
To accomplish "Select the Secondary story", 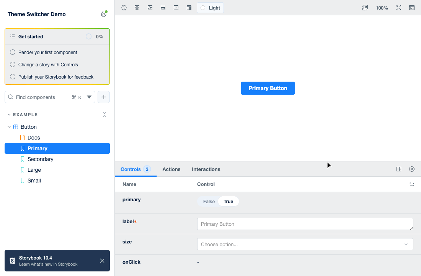I will 57,159.
